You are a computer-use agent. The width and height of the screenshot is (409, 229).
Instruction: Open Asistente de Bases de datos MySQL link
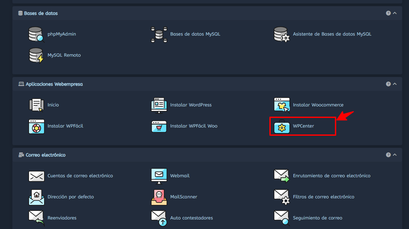point(332,34)
